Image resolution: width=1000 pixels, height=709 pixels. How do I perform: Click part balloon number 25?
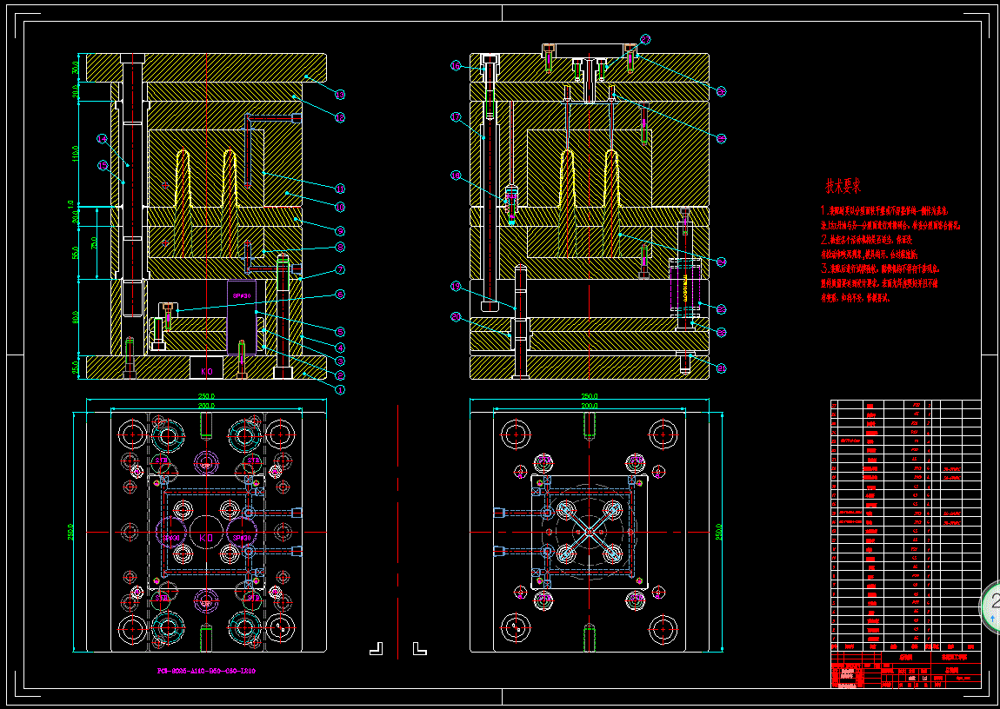(x=721, y=138)
